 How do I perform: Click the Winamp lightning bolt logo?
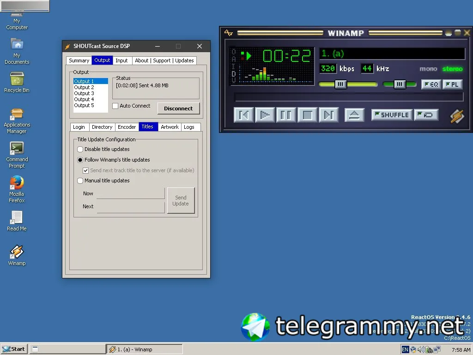coord(457,116)
